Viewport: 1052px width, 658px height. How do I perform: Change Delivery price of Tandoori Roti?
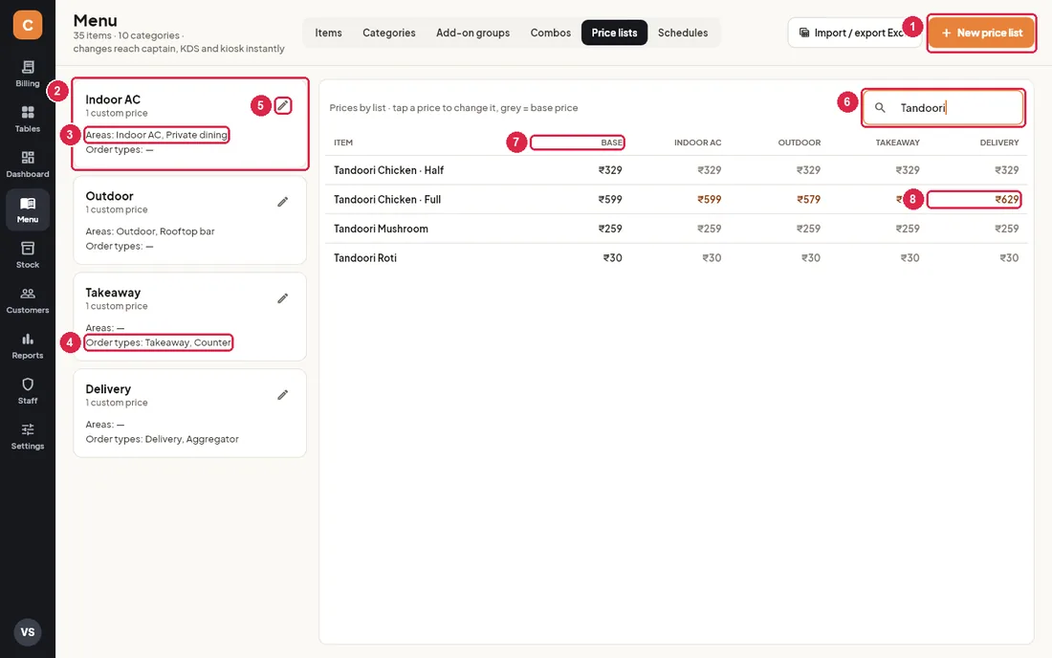[1009, 257]
